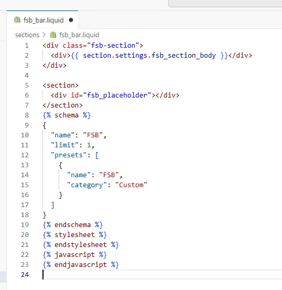Screen dimensions: 282x290
Task: Open fsb_bar.liquid breadcrumb item
Action: point(79,35)
